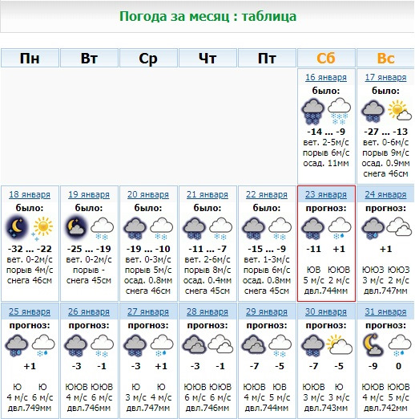Click the night snow cloud icon for 20 января
This screenshot has width=415, height=419.
click(x=135, y=228)
